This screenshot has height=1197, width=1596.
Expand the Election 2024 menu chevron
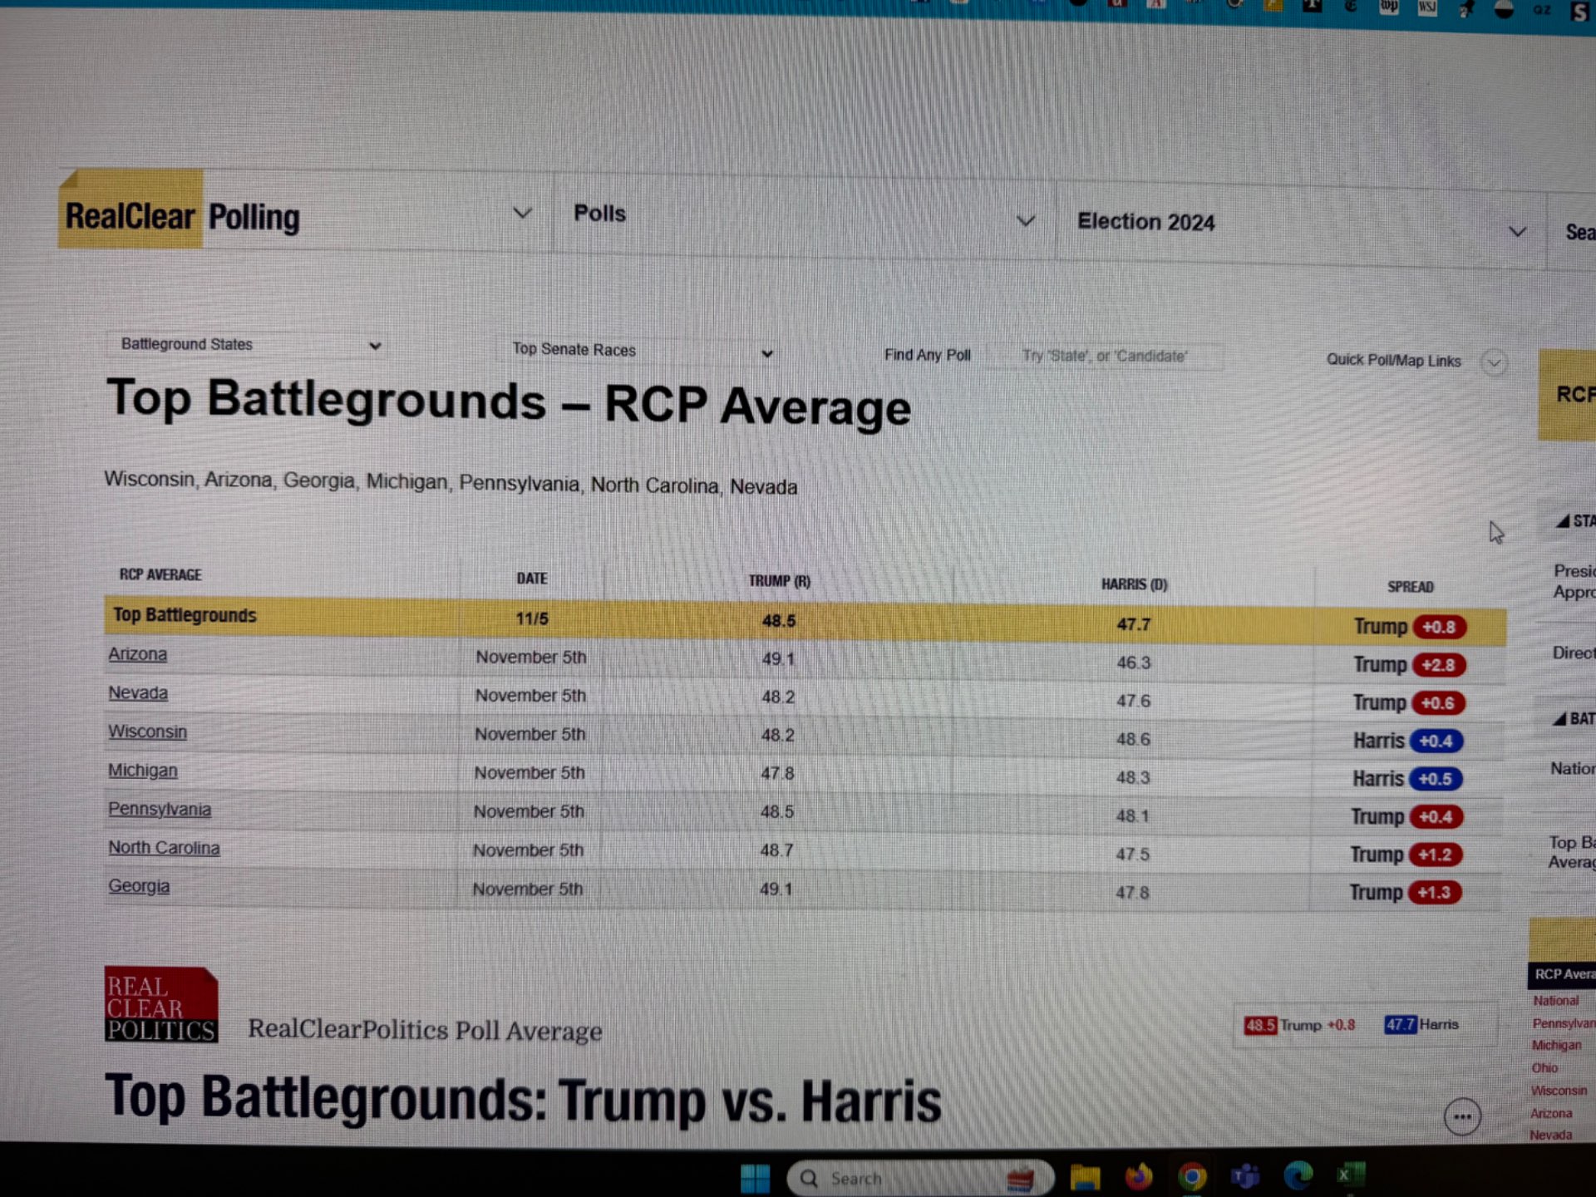(x=1517, y=232)
